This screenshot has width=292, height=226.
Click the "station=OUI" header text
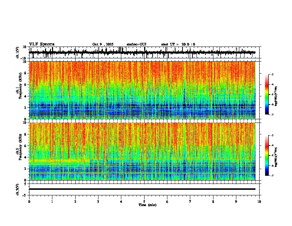click(136, 44)
